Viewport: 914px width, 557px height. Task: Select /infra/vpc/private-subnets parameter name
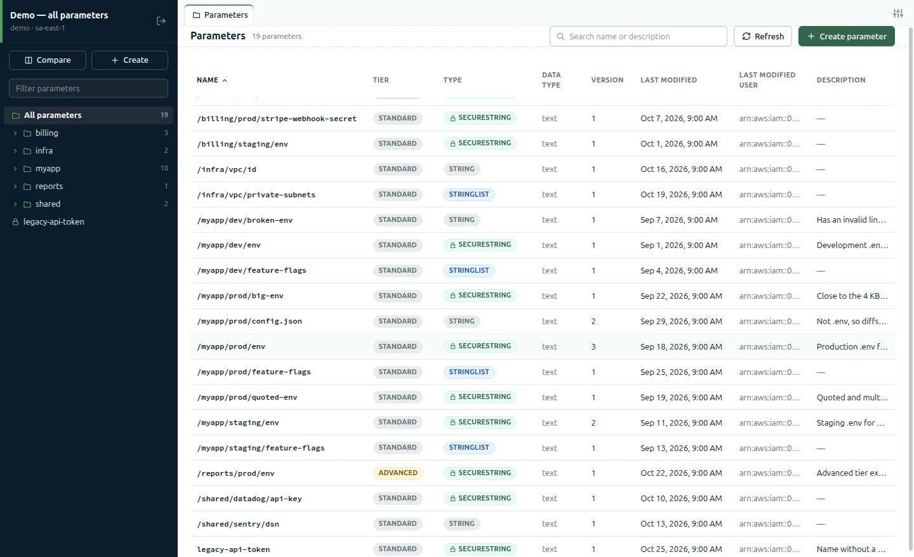pyautogui.click(x=256, y=195)
